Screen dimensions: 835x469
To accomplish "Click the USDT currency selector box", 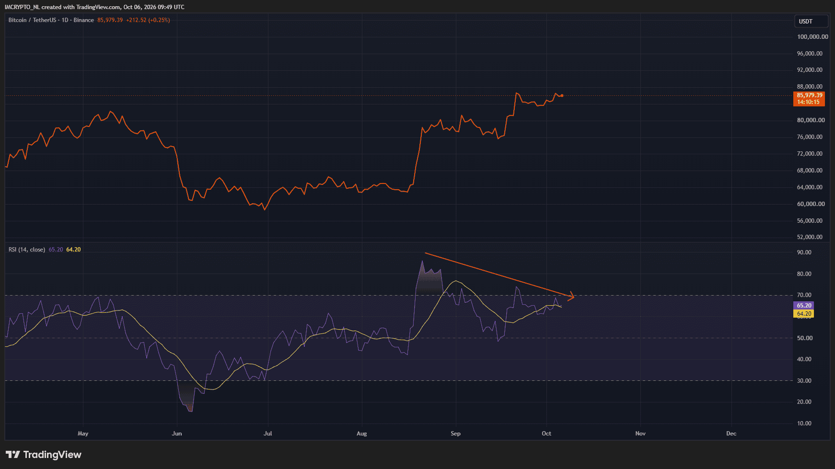I will click(811, 21).
